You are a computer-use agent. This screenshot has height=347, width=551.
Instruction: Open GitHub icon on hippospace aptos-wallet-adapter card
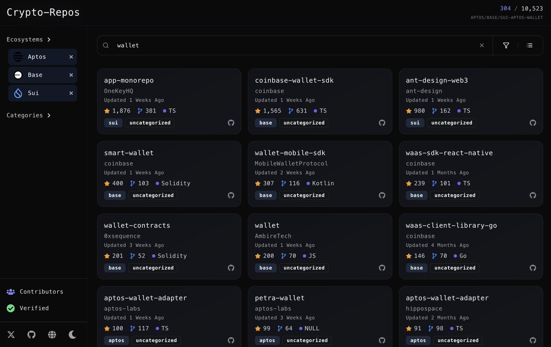(x=533, y=341)
